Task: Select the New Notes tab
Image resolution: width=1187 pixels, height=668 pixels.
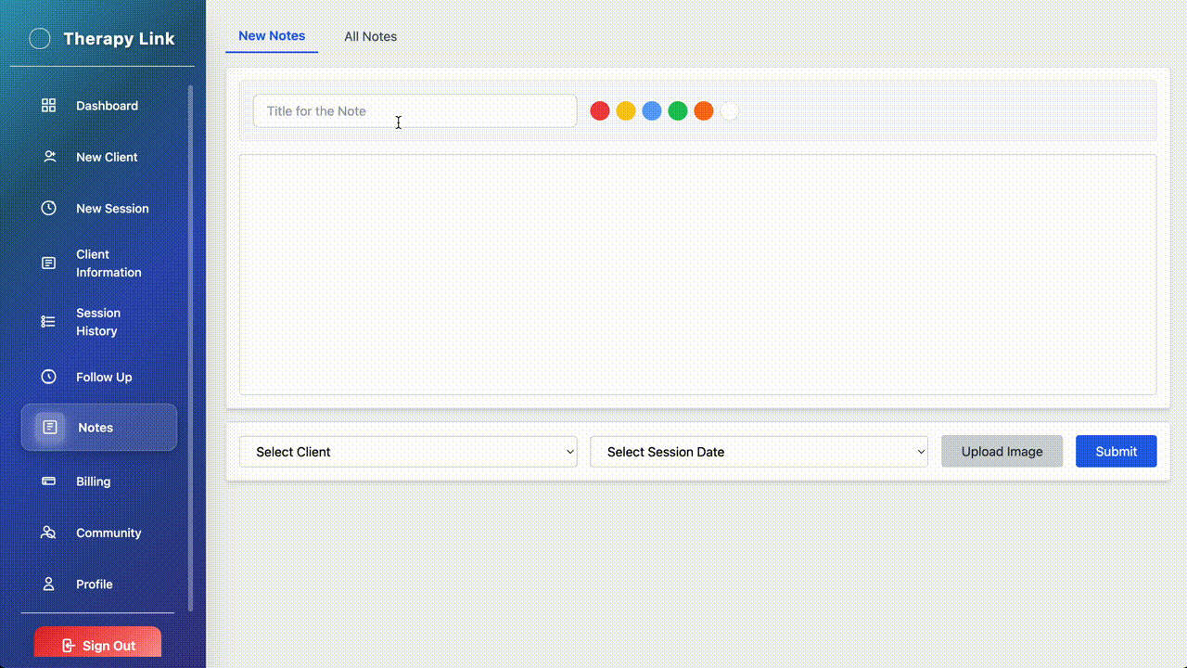Action: point(272,36)
